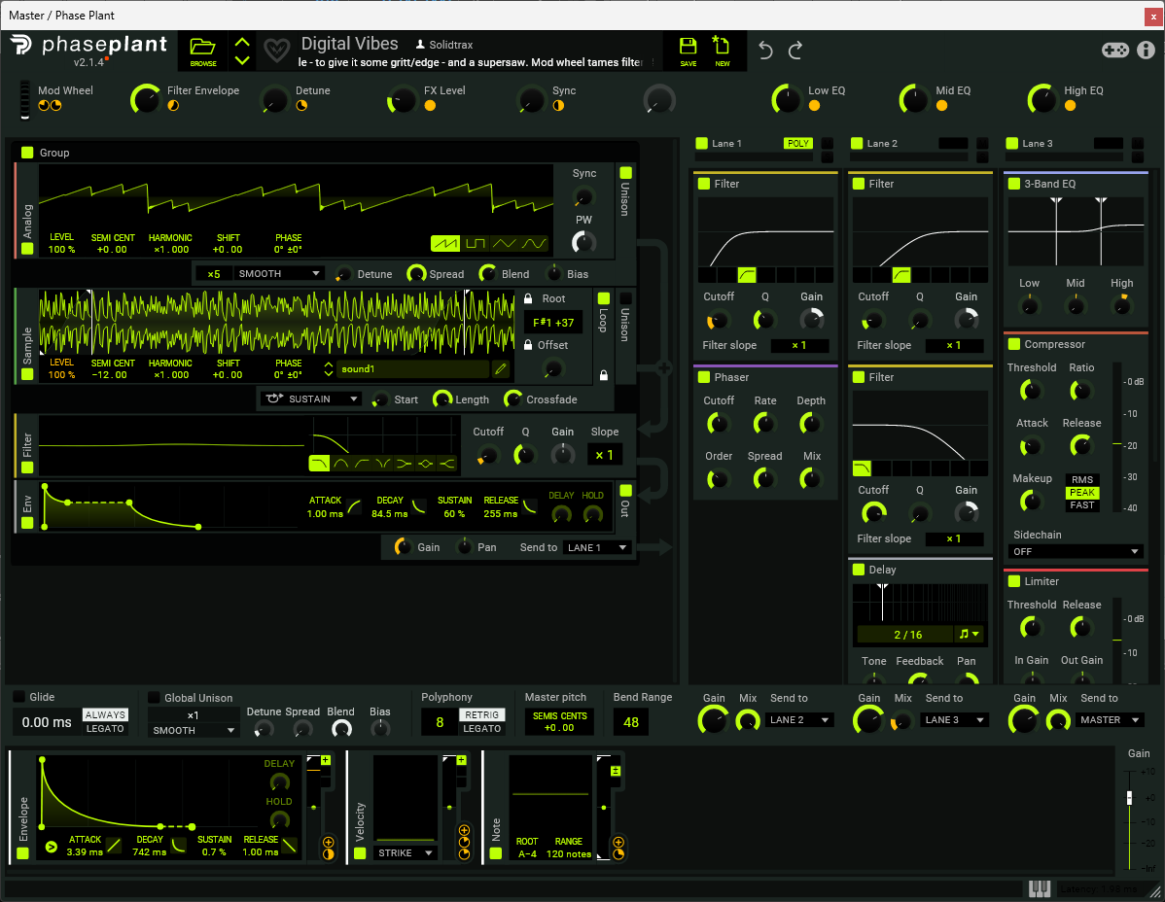1165x902 pixels.
Task: Select the square waveform in the Analog oscillator
Action: point(476,243)
